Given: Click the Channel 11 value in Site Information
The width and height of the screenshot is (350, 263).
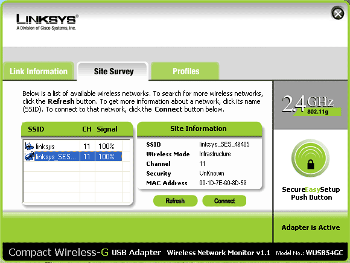Looking at the screenshot, I should pos(202,163).
